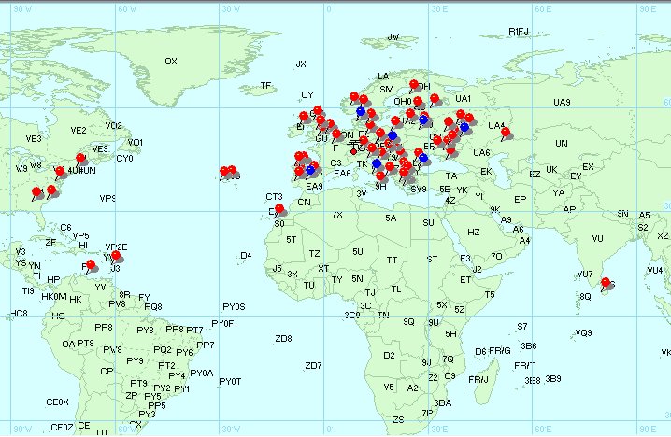This screenshot has width=671, height=437.
Task: Select the R1FJ label in the Arctic
Action: pyautogui.click(x=519, y=32)
